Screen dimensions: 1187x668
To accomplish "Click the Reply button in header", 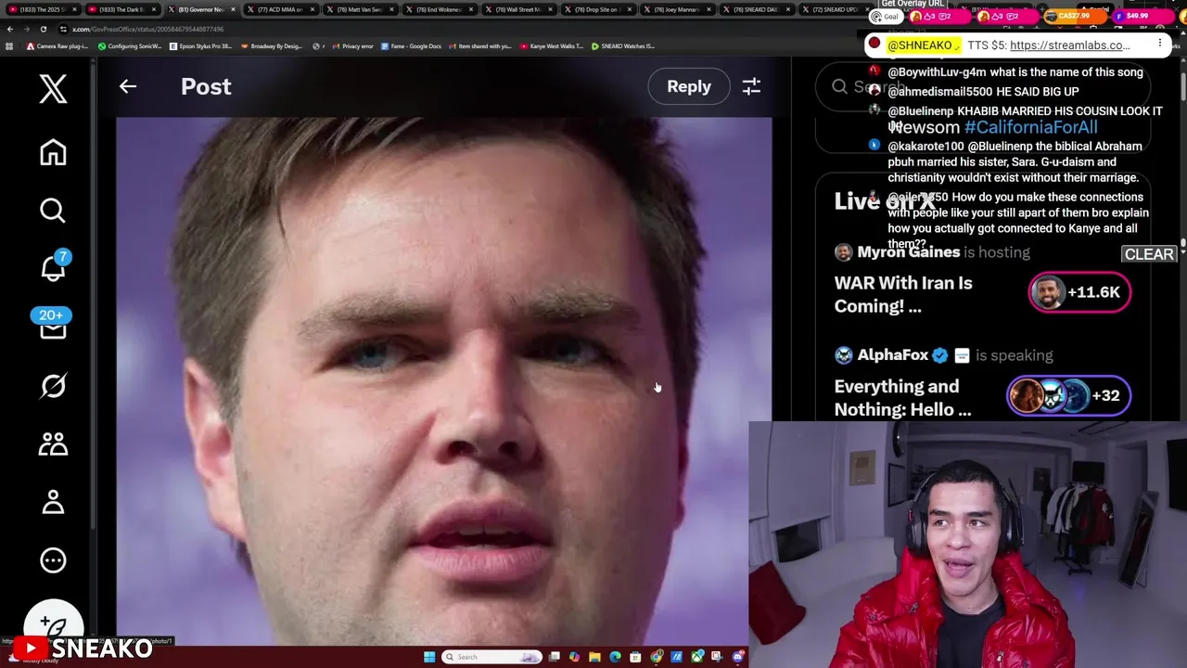I will (x=689, y=86).
